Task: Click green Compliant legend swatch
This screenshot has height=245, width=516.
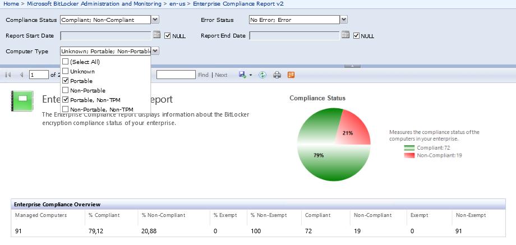Action: coord(409,148)
